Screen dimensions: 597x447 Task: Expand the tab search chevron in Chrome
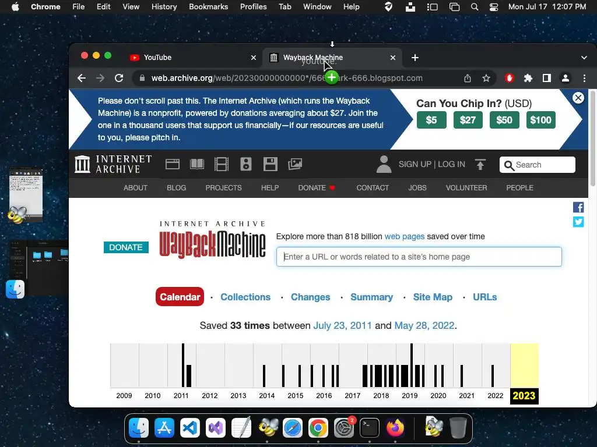[x=584, y=58]
